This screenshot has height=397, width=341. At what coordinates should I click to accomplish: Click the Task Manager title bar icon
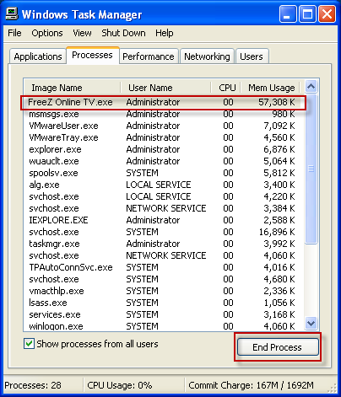12,14
